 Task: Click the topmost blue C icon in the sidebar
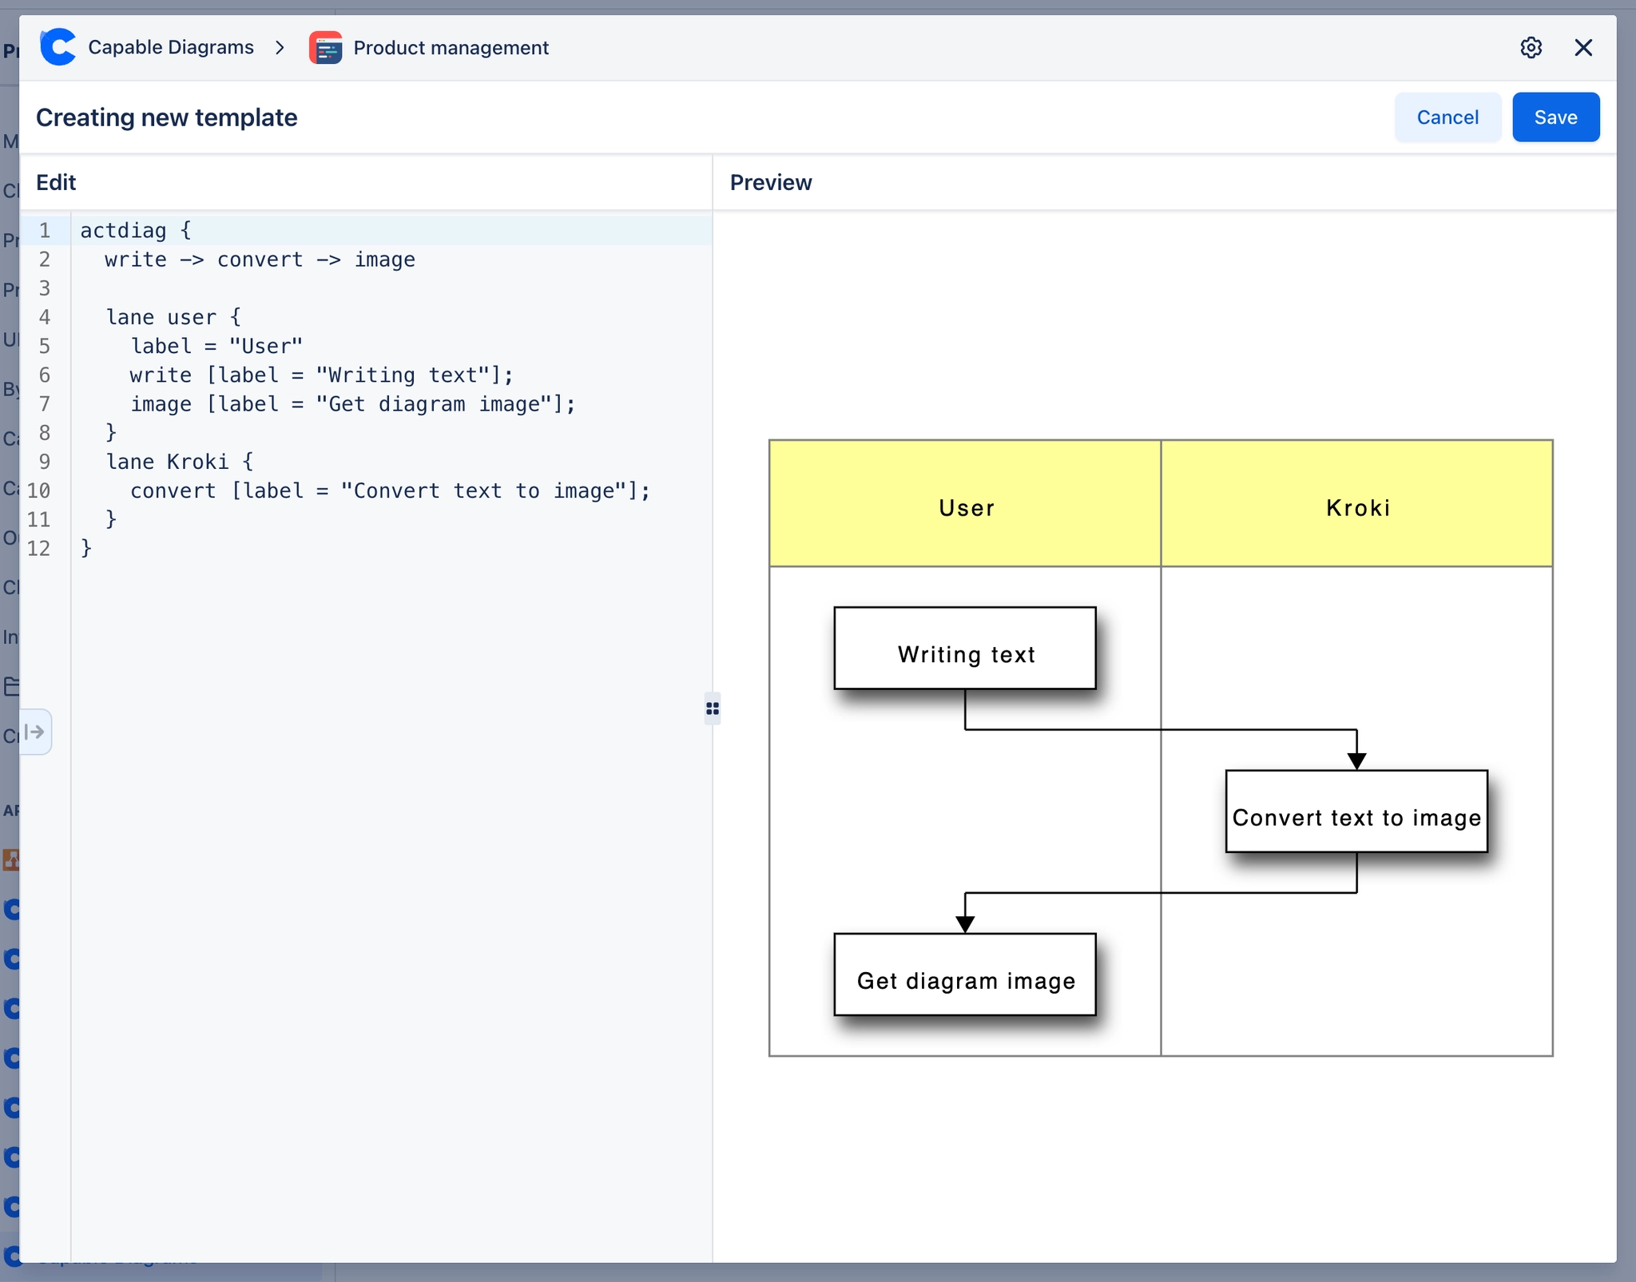pyautogui.click(x=11, y=908)
